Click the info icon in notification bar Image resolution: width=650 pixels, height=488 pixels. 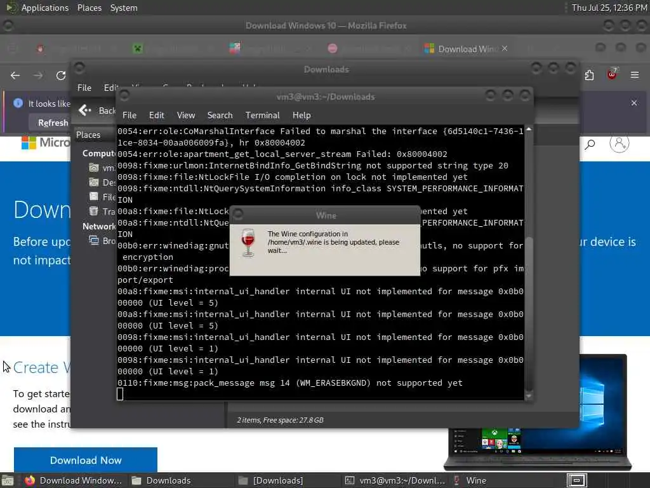point(18,103)
